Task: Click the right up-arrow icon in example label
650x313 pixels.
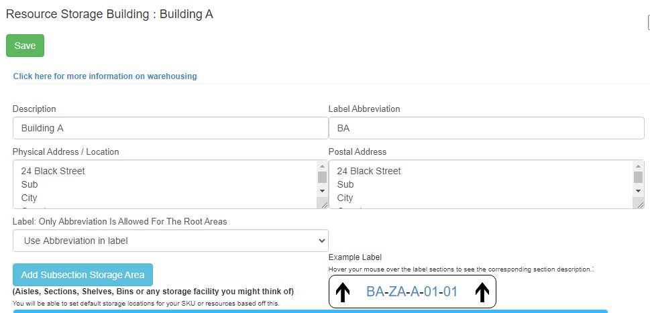Action: [482, 292]
